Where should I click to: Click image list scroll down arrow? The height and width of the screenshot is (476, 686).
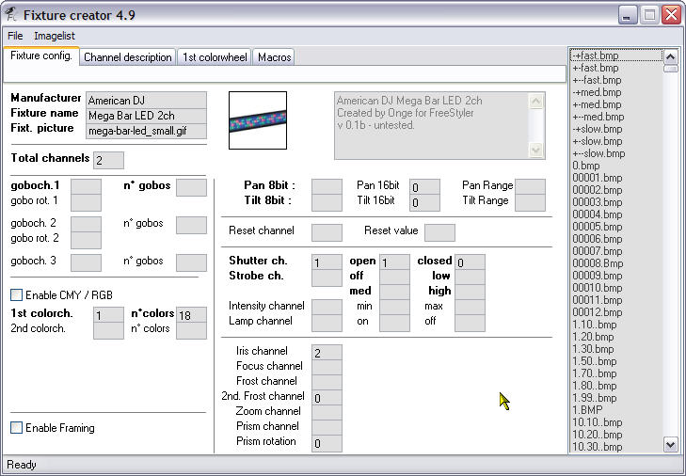click(x=671, y=445)
